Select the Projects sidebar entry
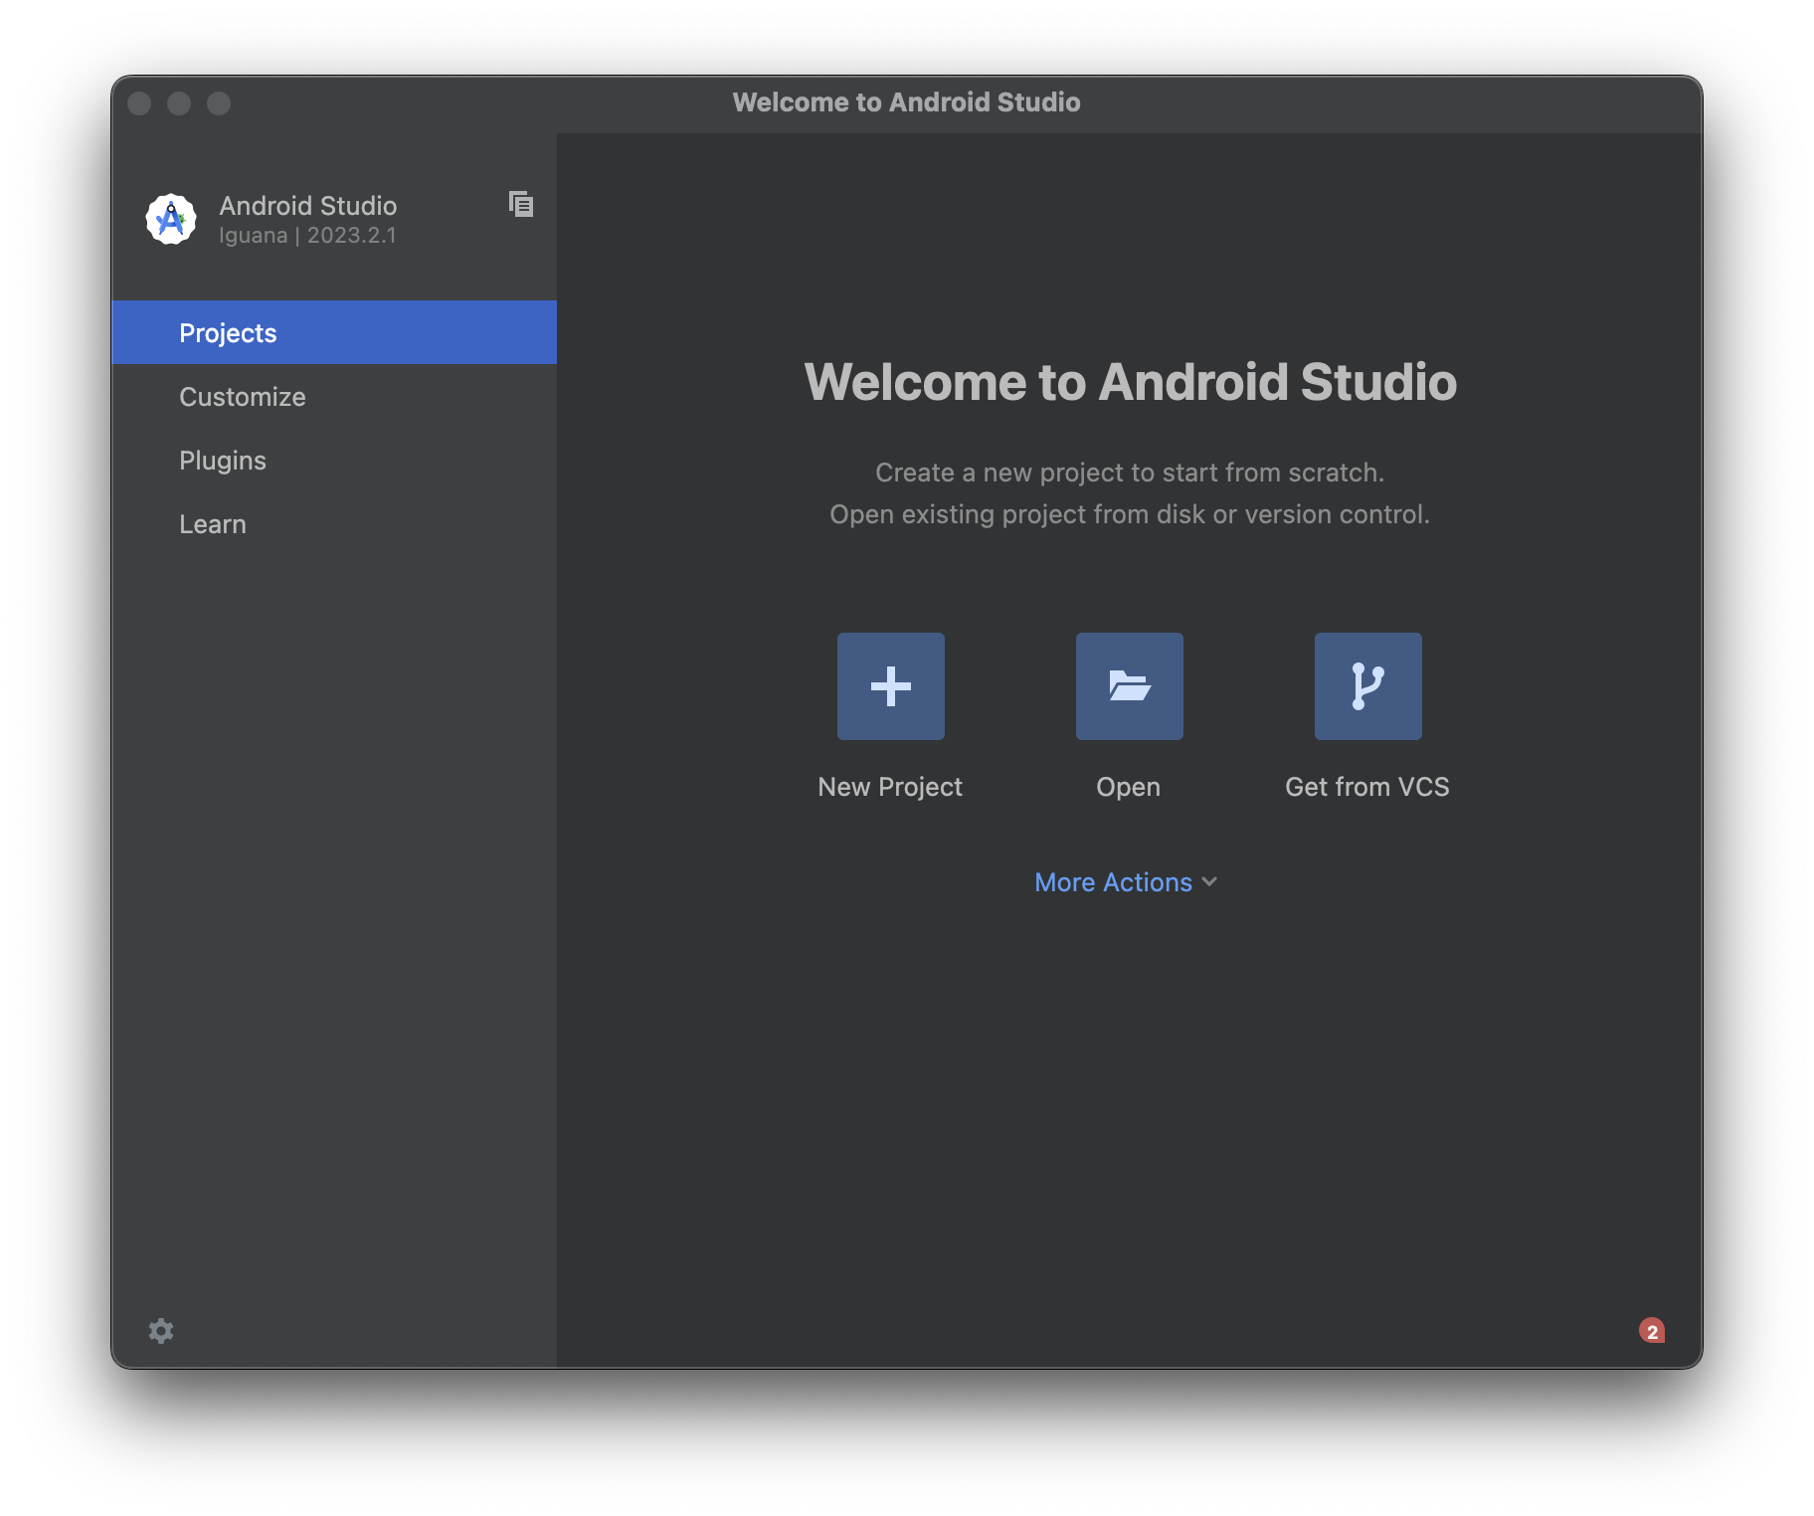This screenshot has height=1516, width=1814. [228, 332]
